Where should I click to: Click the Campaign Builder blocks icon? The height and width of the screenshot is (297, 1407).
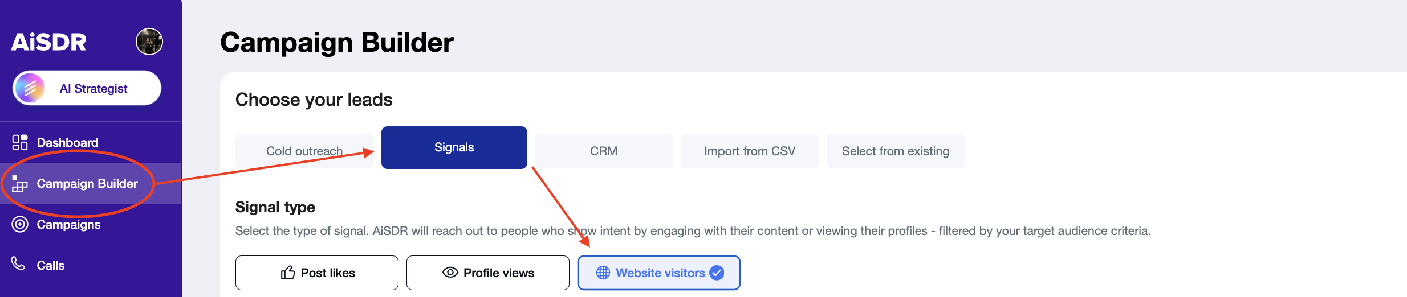(20, 184)
